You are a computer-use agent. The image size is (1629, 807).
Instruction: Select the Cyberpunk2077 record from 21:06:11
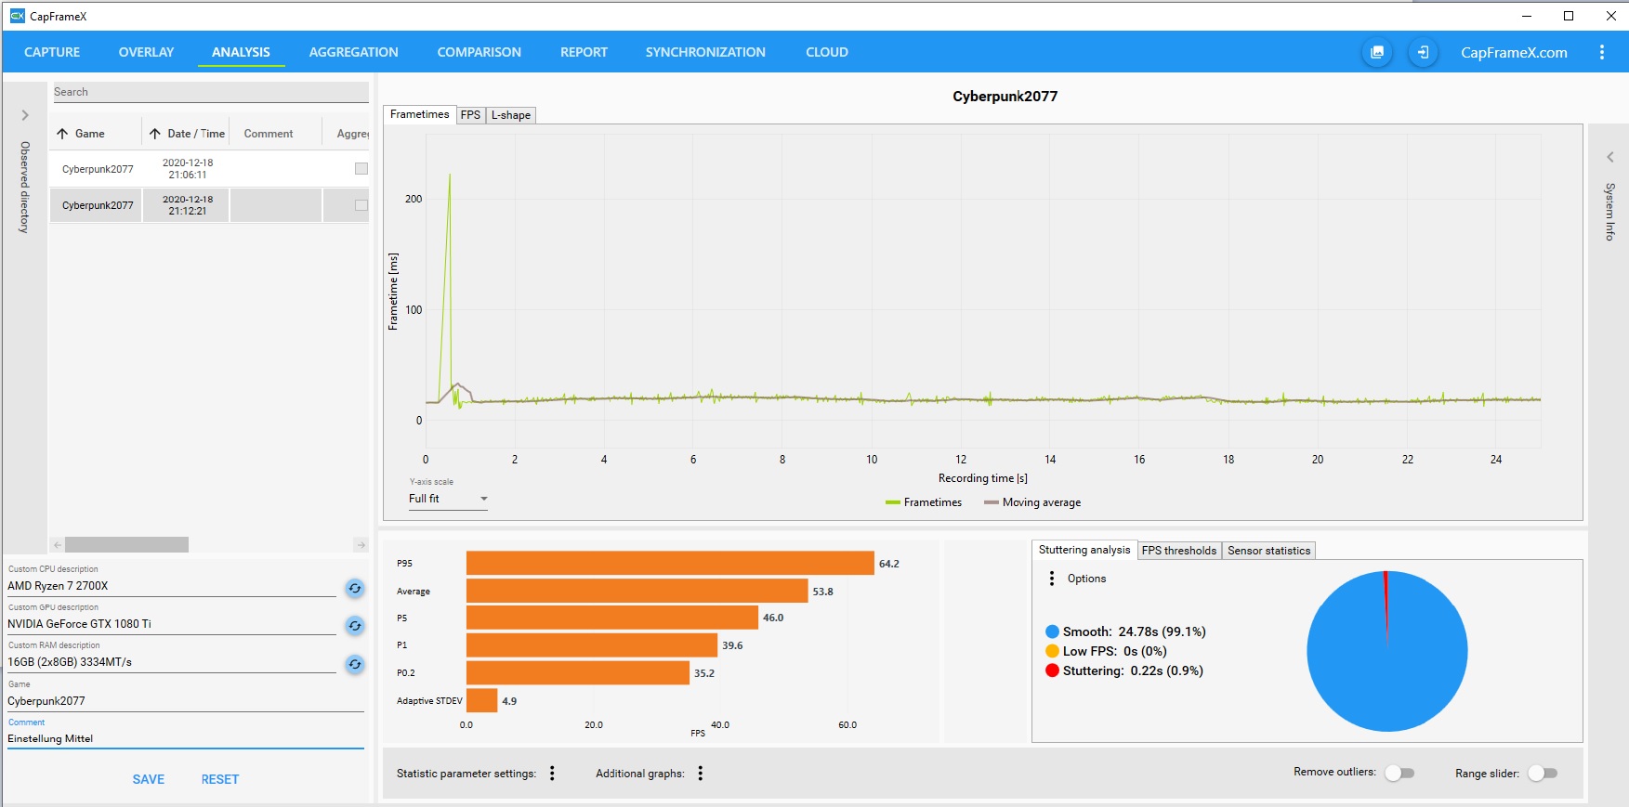209,169
